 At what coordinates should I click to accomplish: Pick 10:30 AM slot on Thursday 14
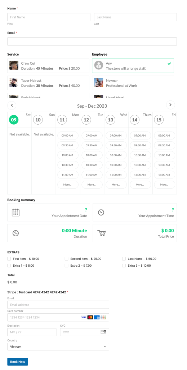[x=140, y=165]
